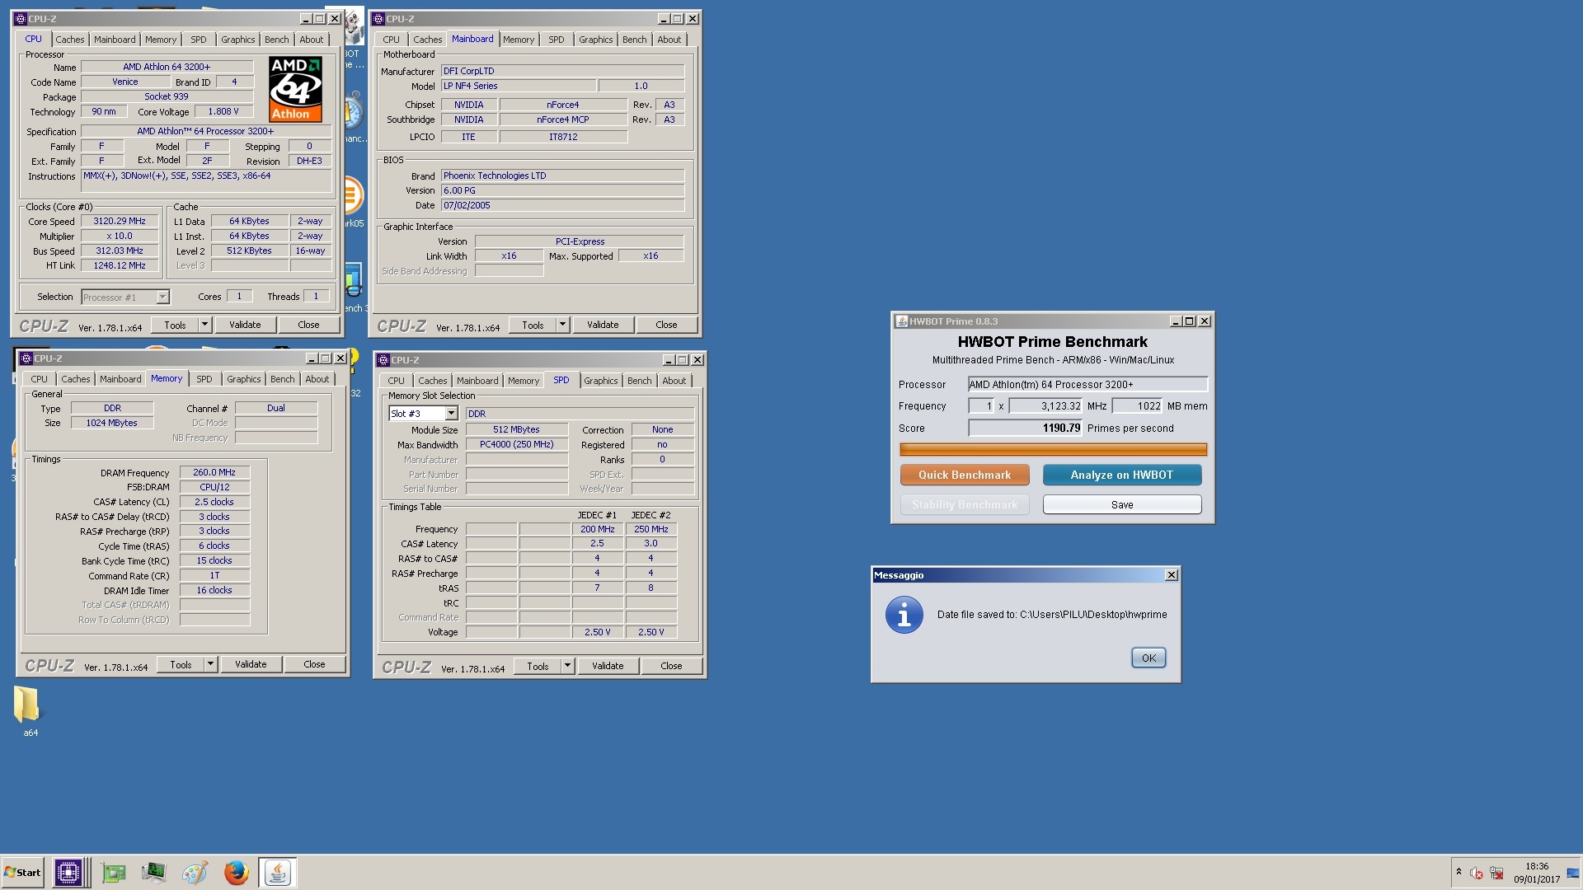Click the Java HWBOT Prime taskbar icon
The image size is (1583, 890).
pyautogui.click(x=278, y=873)
